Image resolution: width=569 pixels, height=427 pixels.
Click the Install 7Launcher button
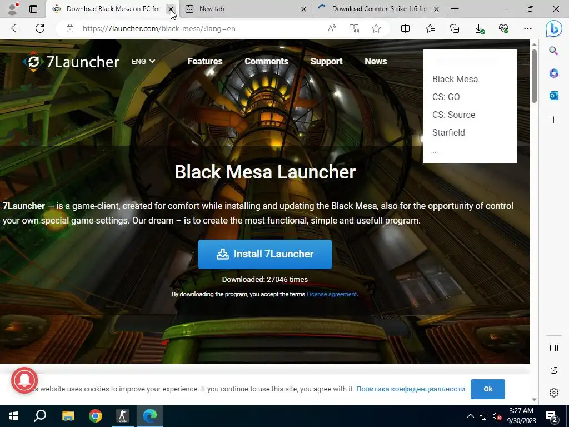tap(265, 254)
